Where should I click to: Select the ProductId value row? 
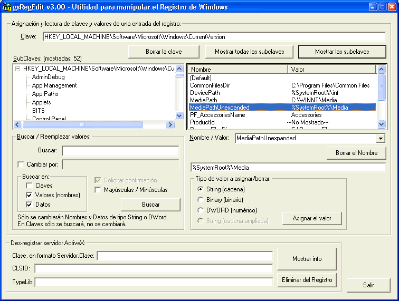coord(282,122)
